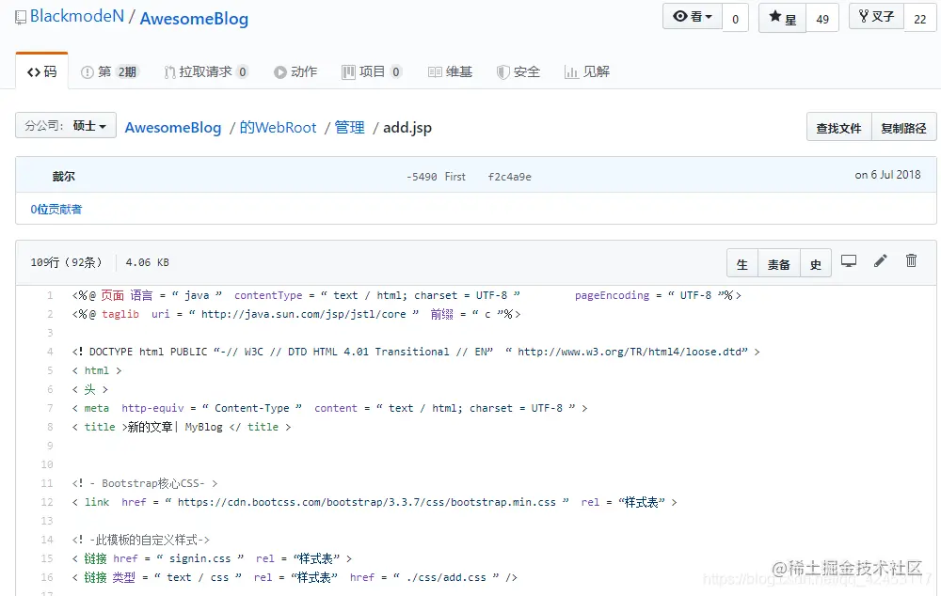Select the code brackets icon on the 码 tab
This screenshot has width=941, height=596.
pos(33,71)
